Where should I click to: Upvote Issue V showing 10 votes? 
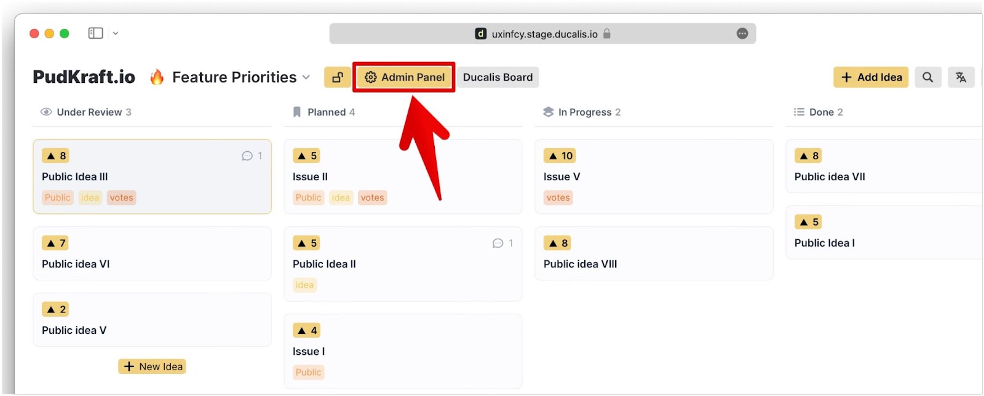click(x=559, y=156)
